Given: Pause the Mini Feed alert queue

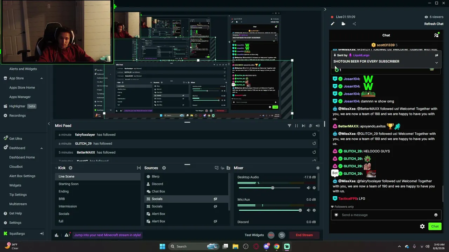Looking at the screenshot, I should click(x=296, y=126).
